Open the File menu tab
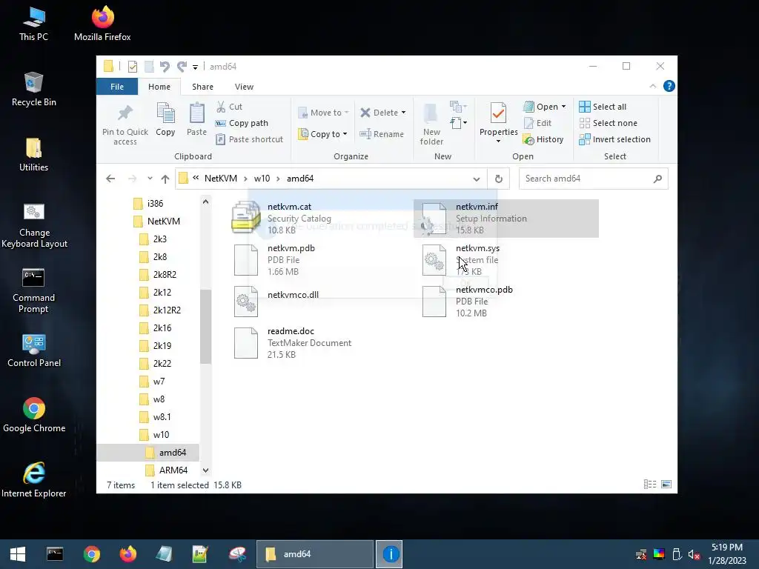This screenshot has width=759, height=569. click(117, 87)
